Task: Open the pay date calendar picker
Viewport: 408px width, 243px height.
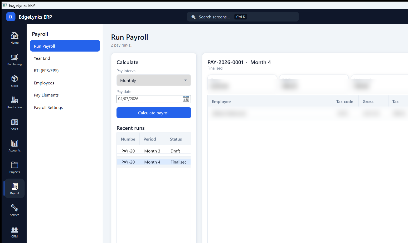Action: [186, 99]
